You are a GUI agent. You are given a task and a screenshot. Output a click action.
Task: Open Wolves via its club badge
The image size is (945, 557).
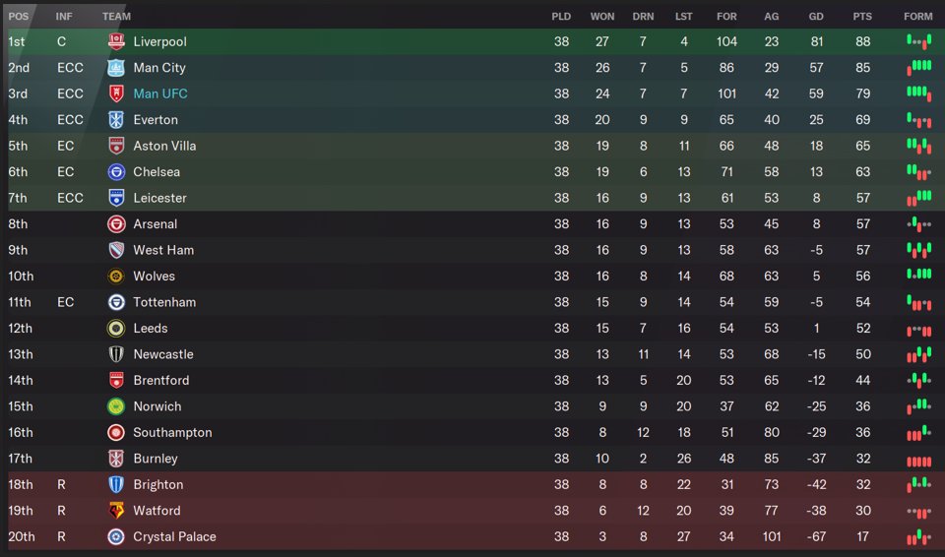[x=116, y=277]
